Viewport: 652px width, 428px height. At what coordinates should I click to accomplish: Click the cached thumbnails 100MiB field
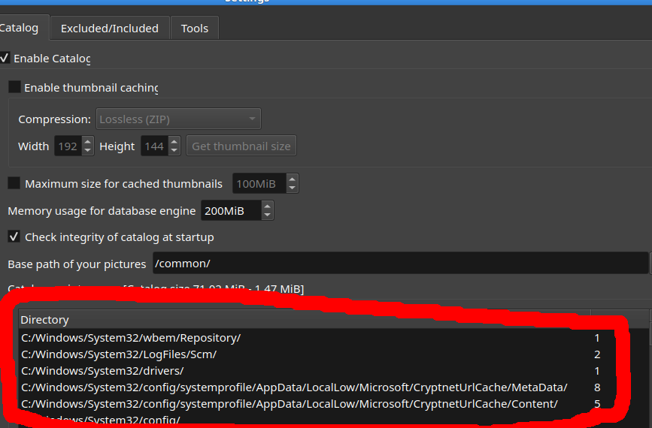pyautogui.click(x=259, y=183)
